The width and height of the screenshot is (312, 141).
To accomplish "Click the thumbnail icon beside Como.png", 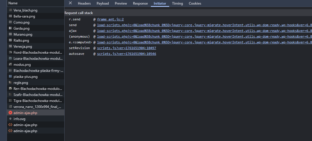I will (x=10, y=22).
